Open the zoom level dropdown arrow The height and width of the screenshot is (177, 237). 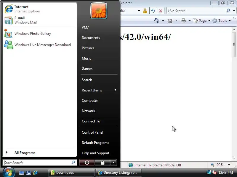click(229, 165)
